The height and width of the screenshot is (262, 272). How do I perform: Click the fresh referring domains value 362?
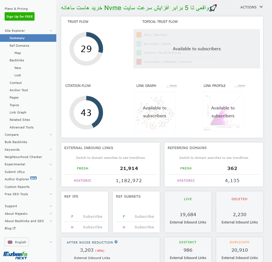pyautogui.click(x=232, y=168)
